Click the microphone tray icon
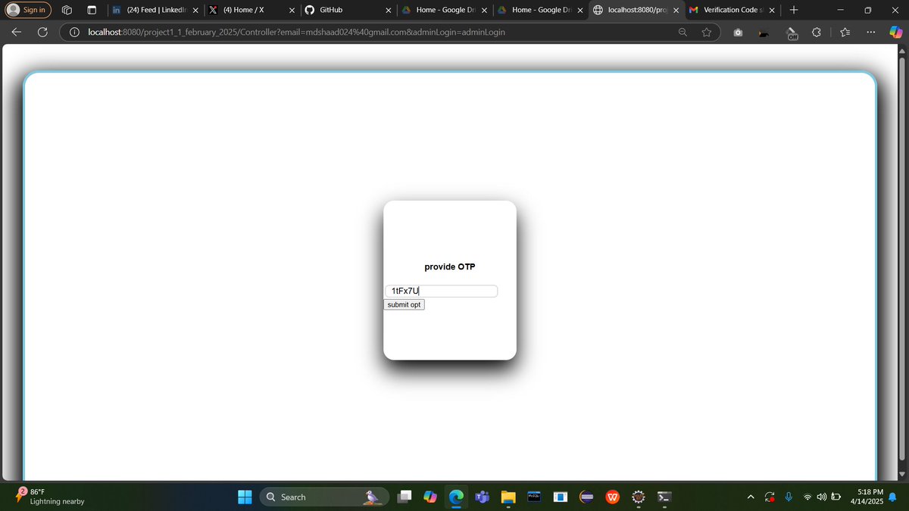 (789, 497)
